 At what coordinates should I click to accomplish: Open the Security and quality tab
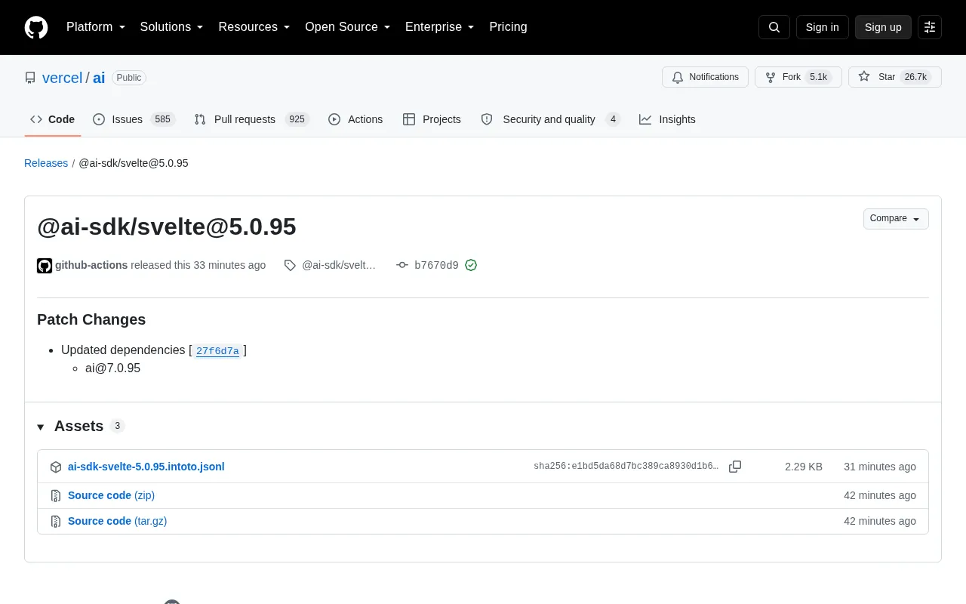click(x=550, y=119)
